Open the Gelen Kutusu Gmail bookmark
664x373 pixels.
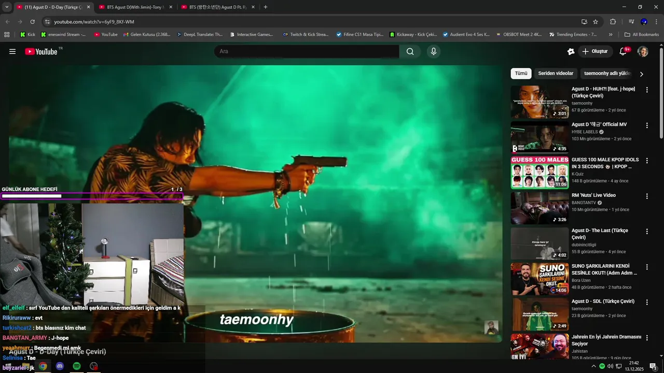coord(147,35)
